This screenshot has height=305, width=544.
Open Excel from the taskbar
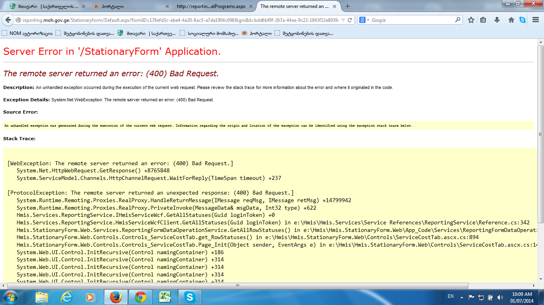click(x=164, y=297)
